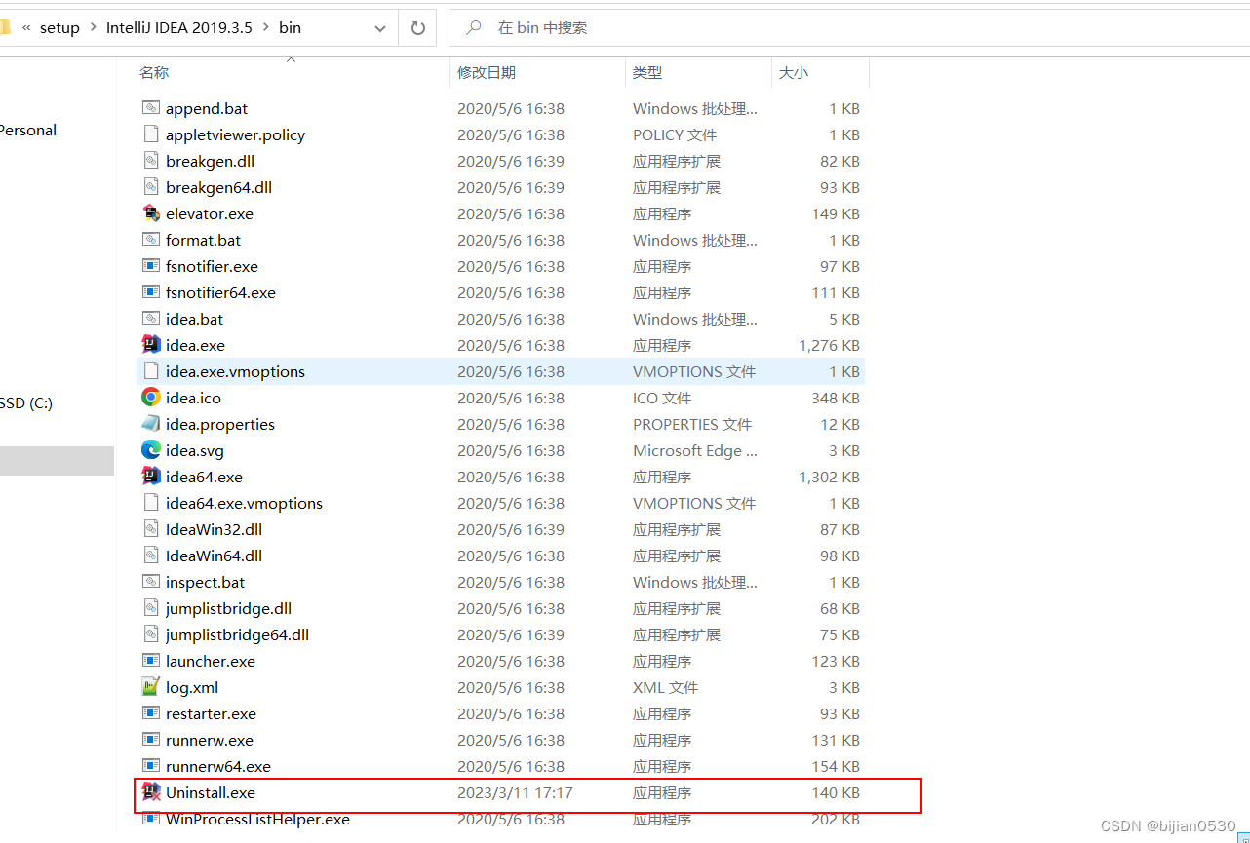1250x843 pixels.
Task: Select the jumplistbridge64.dll file name
Action: coord(238,635)
